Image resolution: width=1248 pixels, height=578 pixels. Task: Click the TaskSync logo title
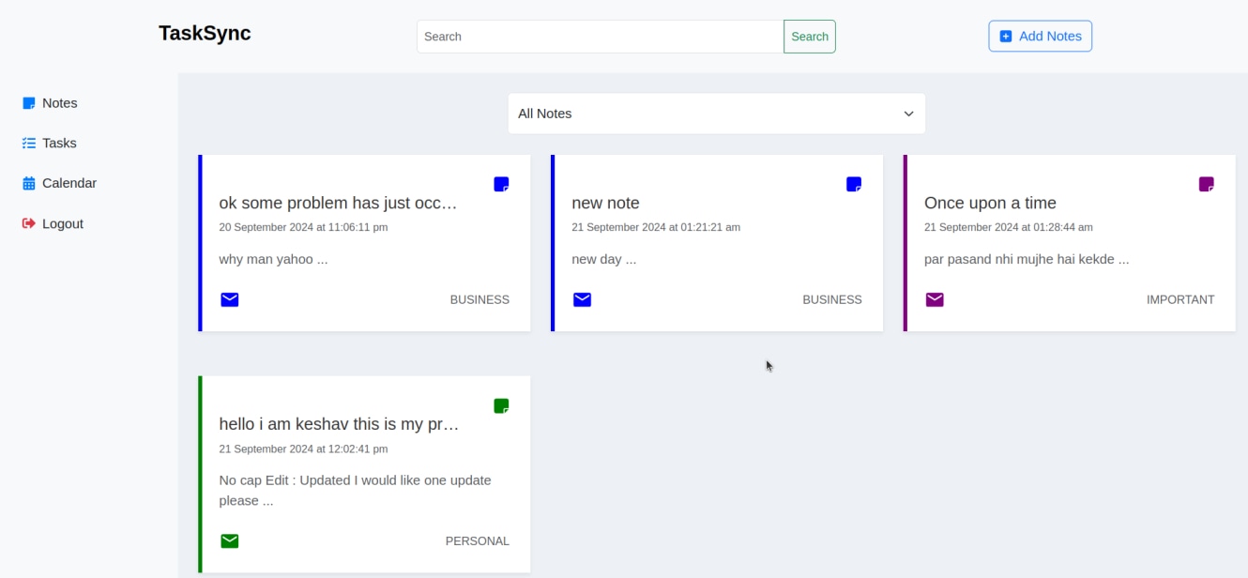205,33
